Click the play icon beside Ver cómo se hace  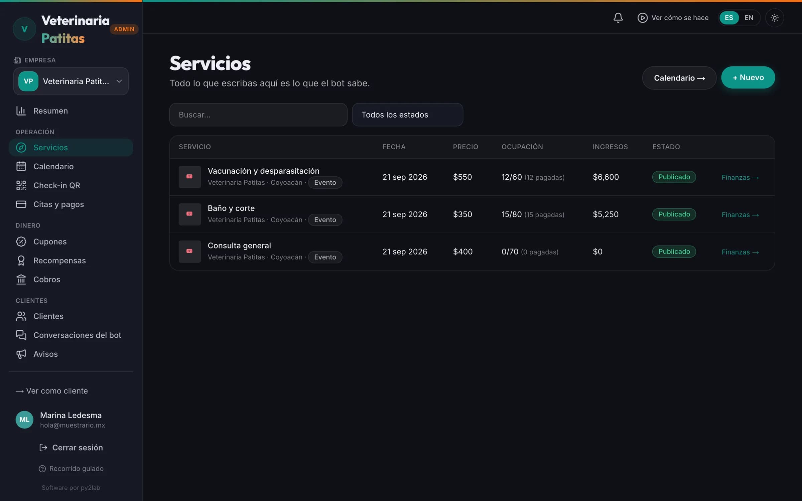[642, 18]
